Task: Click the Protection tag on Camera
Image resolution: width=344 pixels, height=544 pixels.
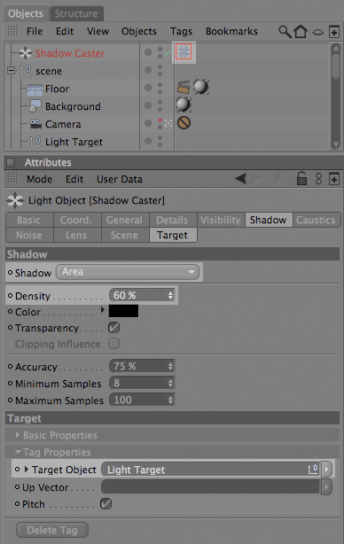Action: pos(184,123)
